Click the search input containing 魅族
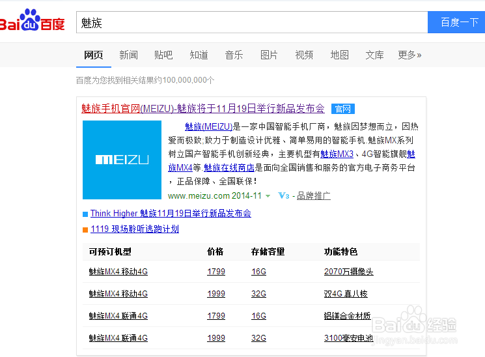The width and height of the screenshot is (485, 357). point(252,22)
